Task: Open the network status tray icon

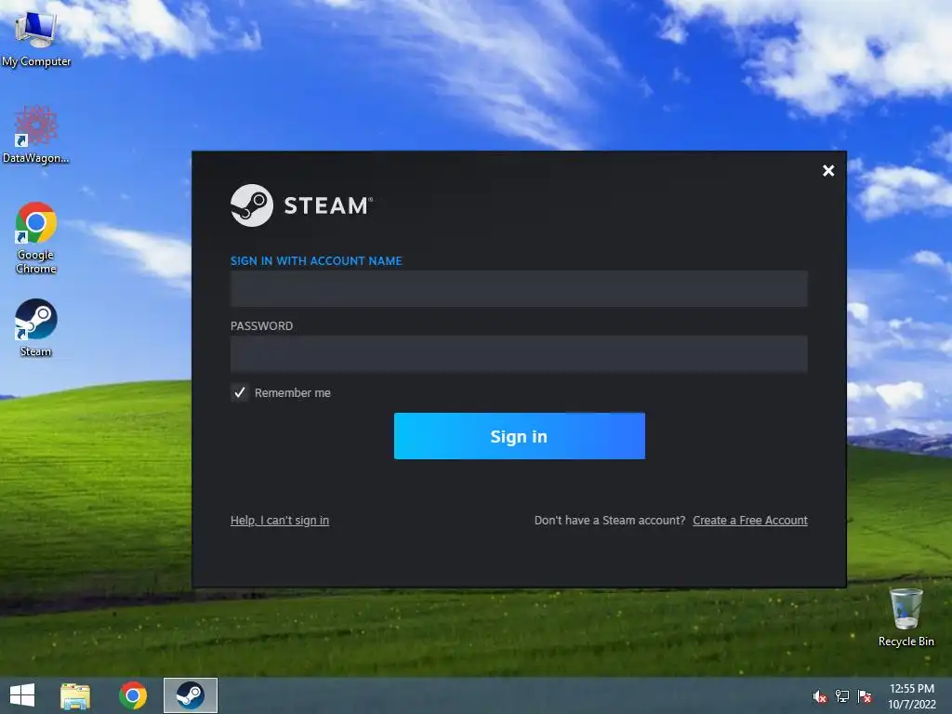Action: coord(842,696)
